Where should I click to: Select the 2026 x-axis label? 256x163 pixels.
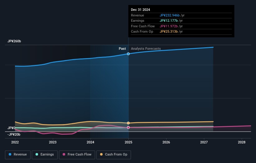tap(166, 142)
